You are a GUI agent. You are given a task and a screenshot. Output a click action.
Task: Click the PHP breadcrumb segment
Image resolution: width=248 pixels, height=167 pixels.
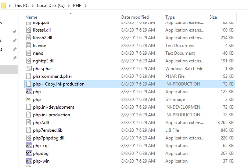pos(77,6)
